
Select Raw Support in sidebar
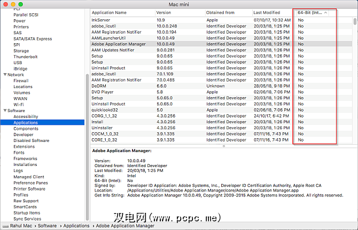(x=26, y=201)
